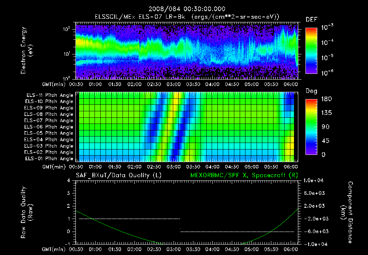
Task: Click the 1.0e+04 right-axis tick label
Action: [x=313, y=180]
